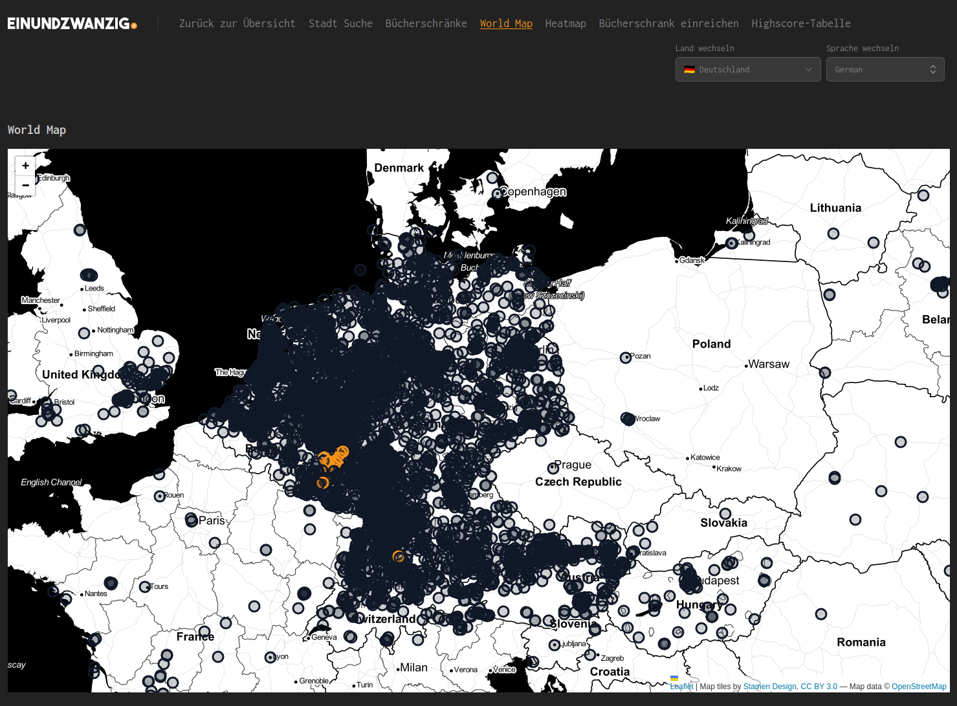
Task: Go to Bücherschränke menu item
Action: 426,23
